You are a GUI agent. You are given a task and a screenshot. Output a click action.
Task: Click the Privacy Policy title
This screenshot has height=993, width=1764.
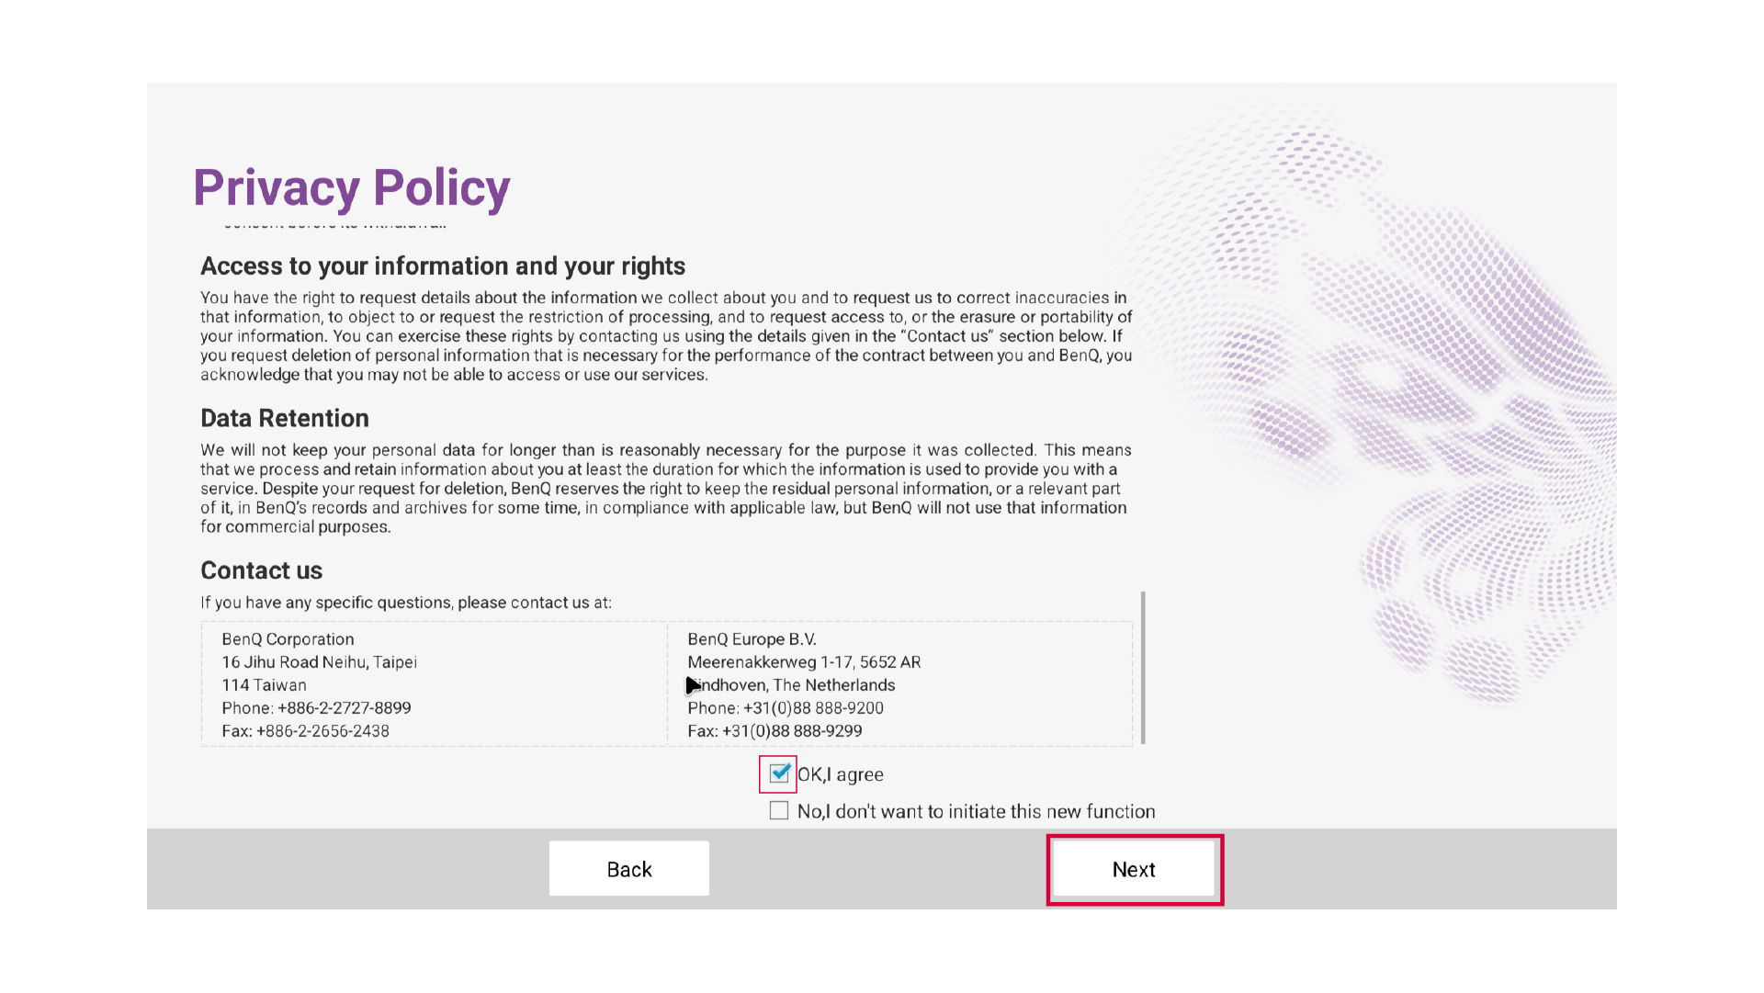(351, 187)
